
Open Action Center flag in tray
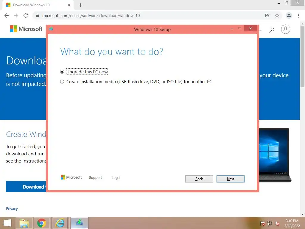[x=262, y=223]
